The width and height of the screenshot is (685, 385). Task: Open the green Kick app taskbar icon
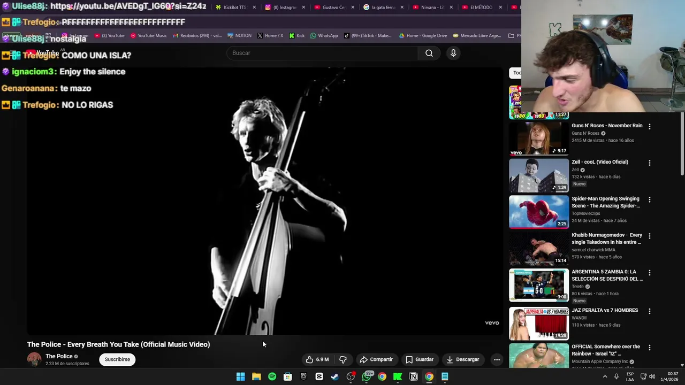point(398,376)
